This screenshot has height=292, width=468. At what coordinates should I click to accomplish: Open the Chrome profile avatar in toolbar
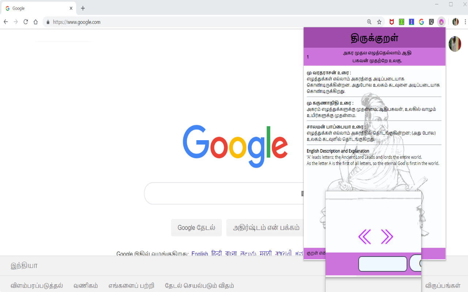click(x=455, y=22)
